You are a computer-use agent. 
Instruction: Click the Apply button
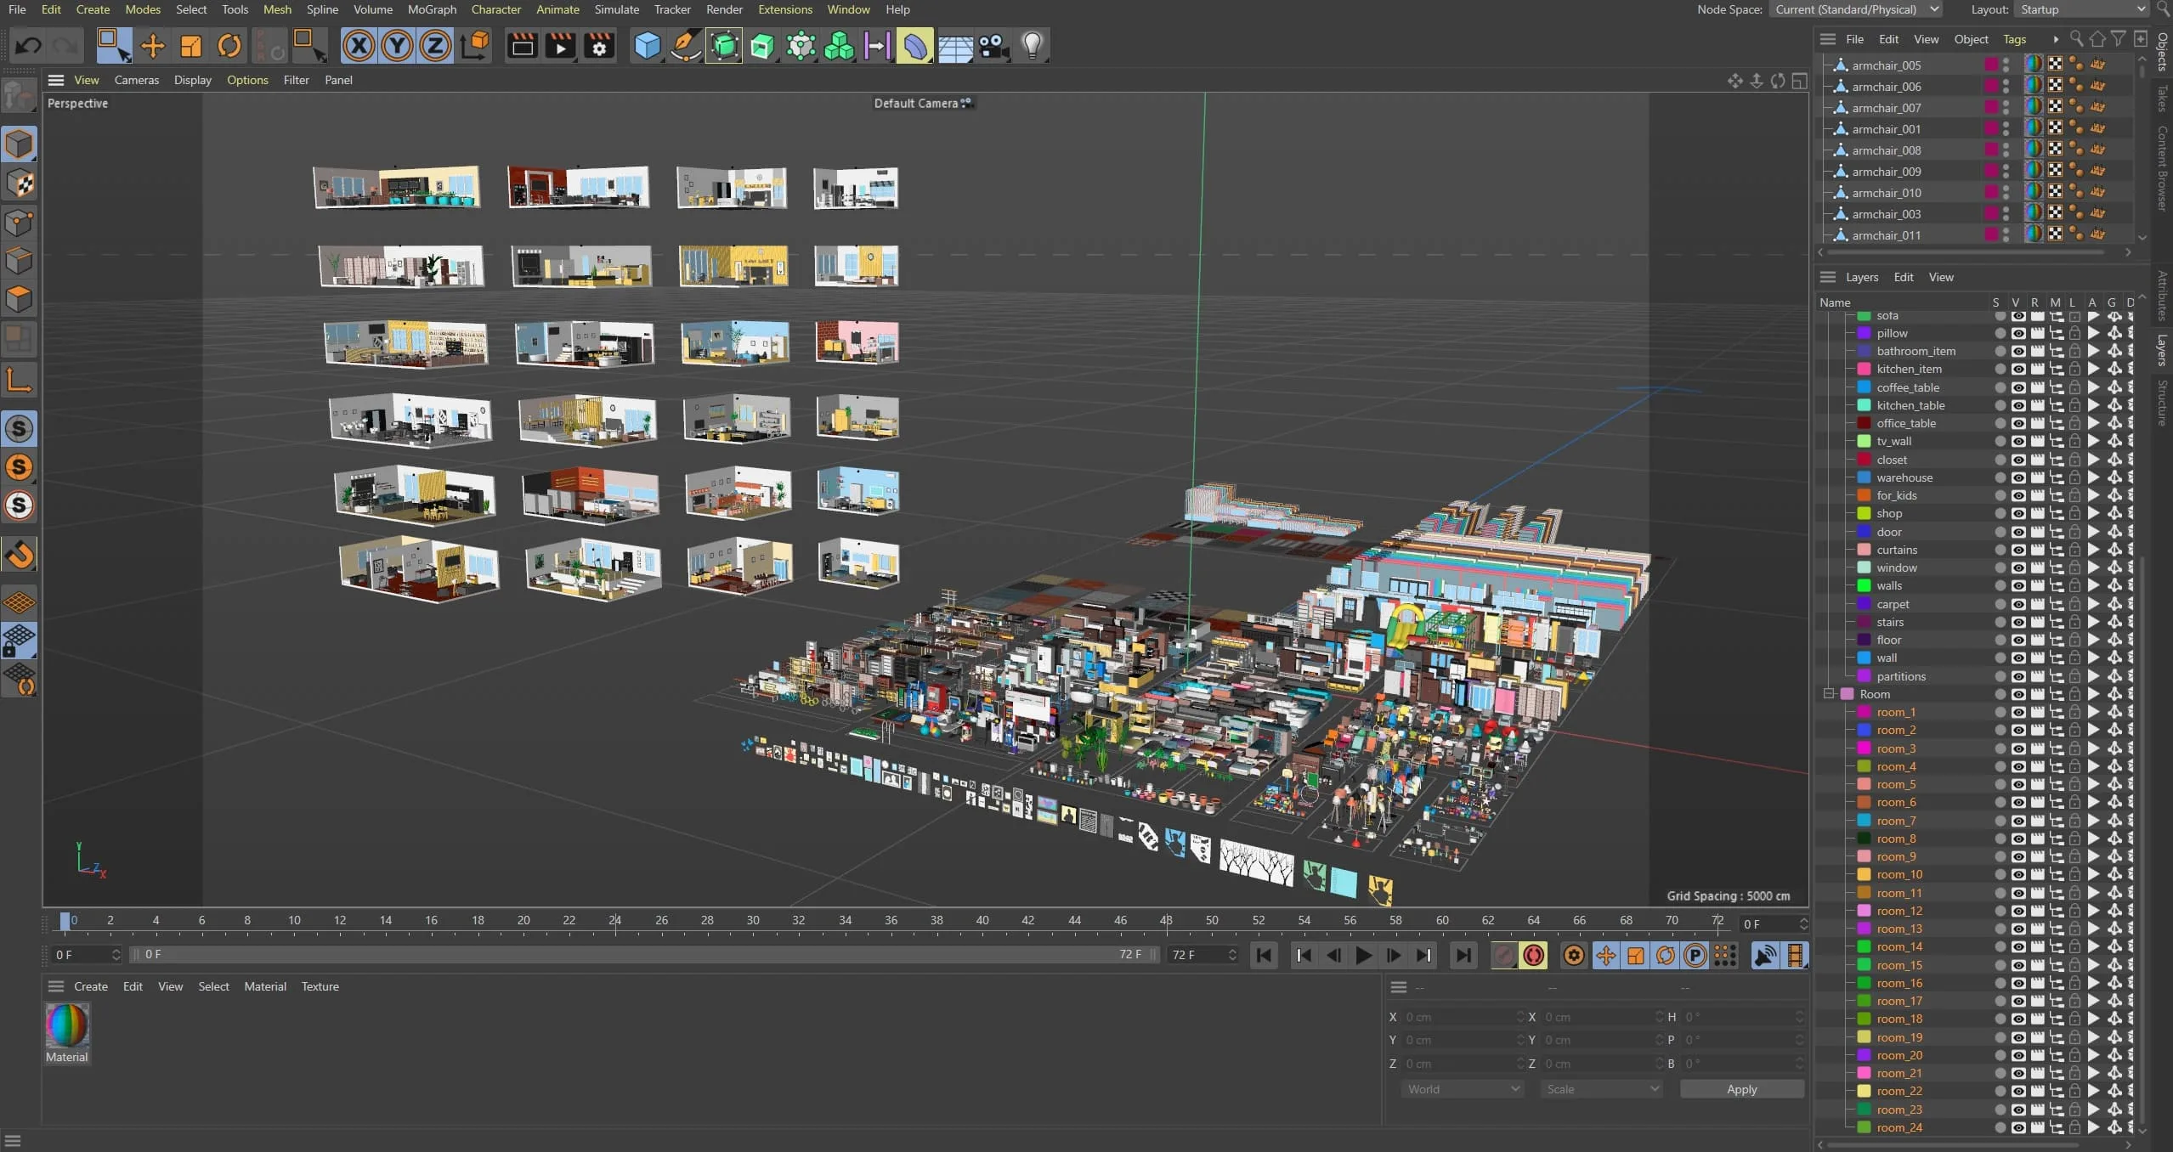1741,1089
